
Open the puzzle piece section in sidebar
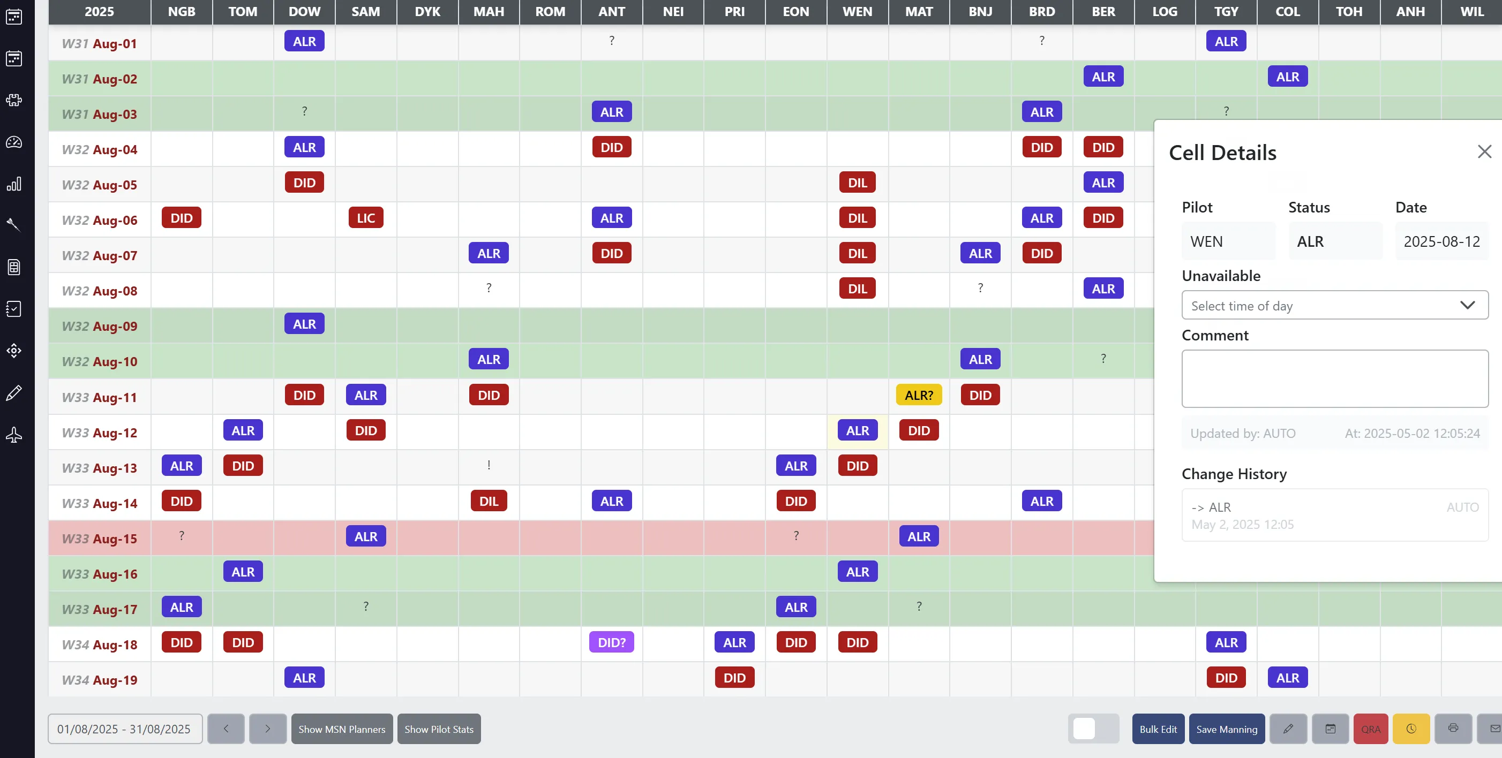[x=14, y=100]
